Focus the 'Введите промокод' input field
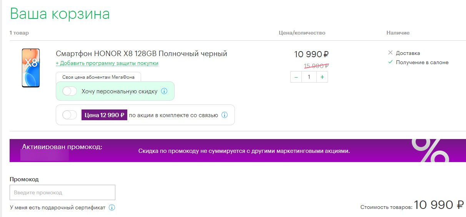Viewport: 466px width, 217px height. pyautogui.click(x=62, y=192)
